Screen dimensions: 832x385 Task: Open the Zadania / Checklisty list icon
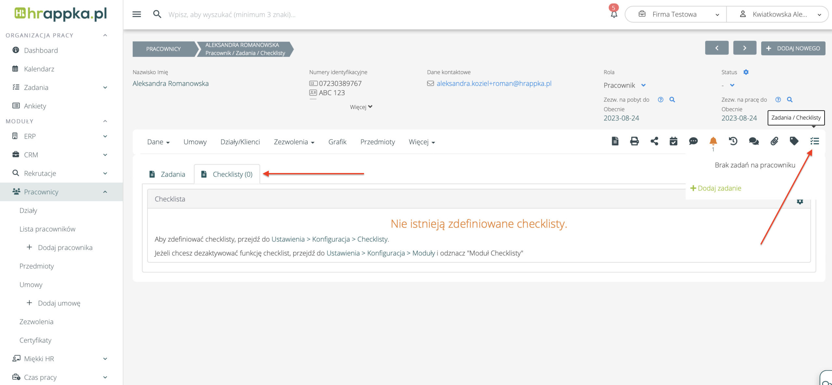(814, 141)
